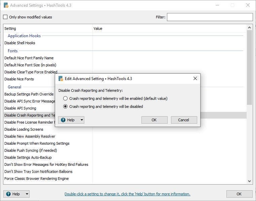
Task: Click the HashTools icon in the Edit Advanced Setting dialog title
Action: point(61,79)
